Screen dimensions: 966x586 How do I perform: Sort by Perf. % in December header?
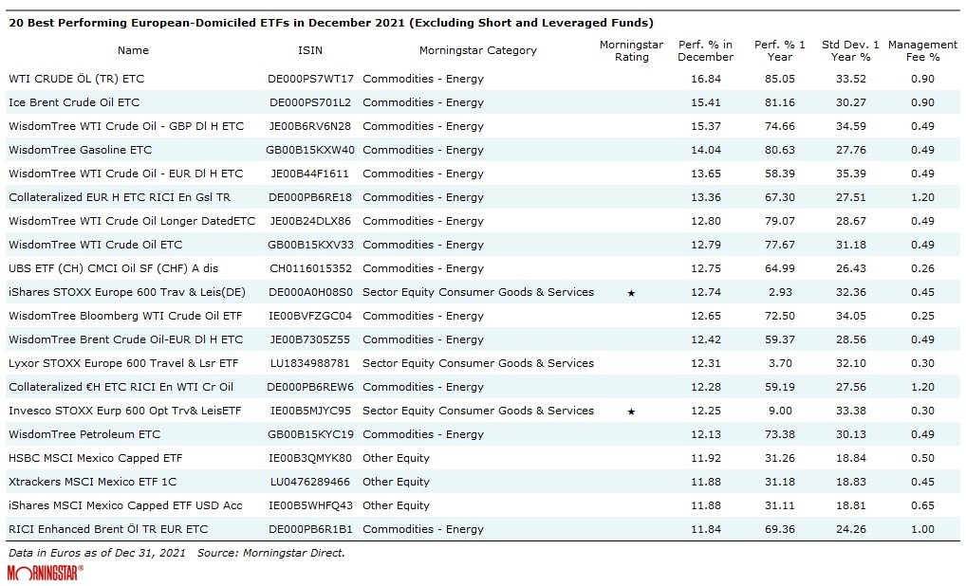[x=705, y=51]
